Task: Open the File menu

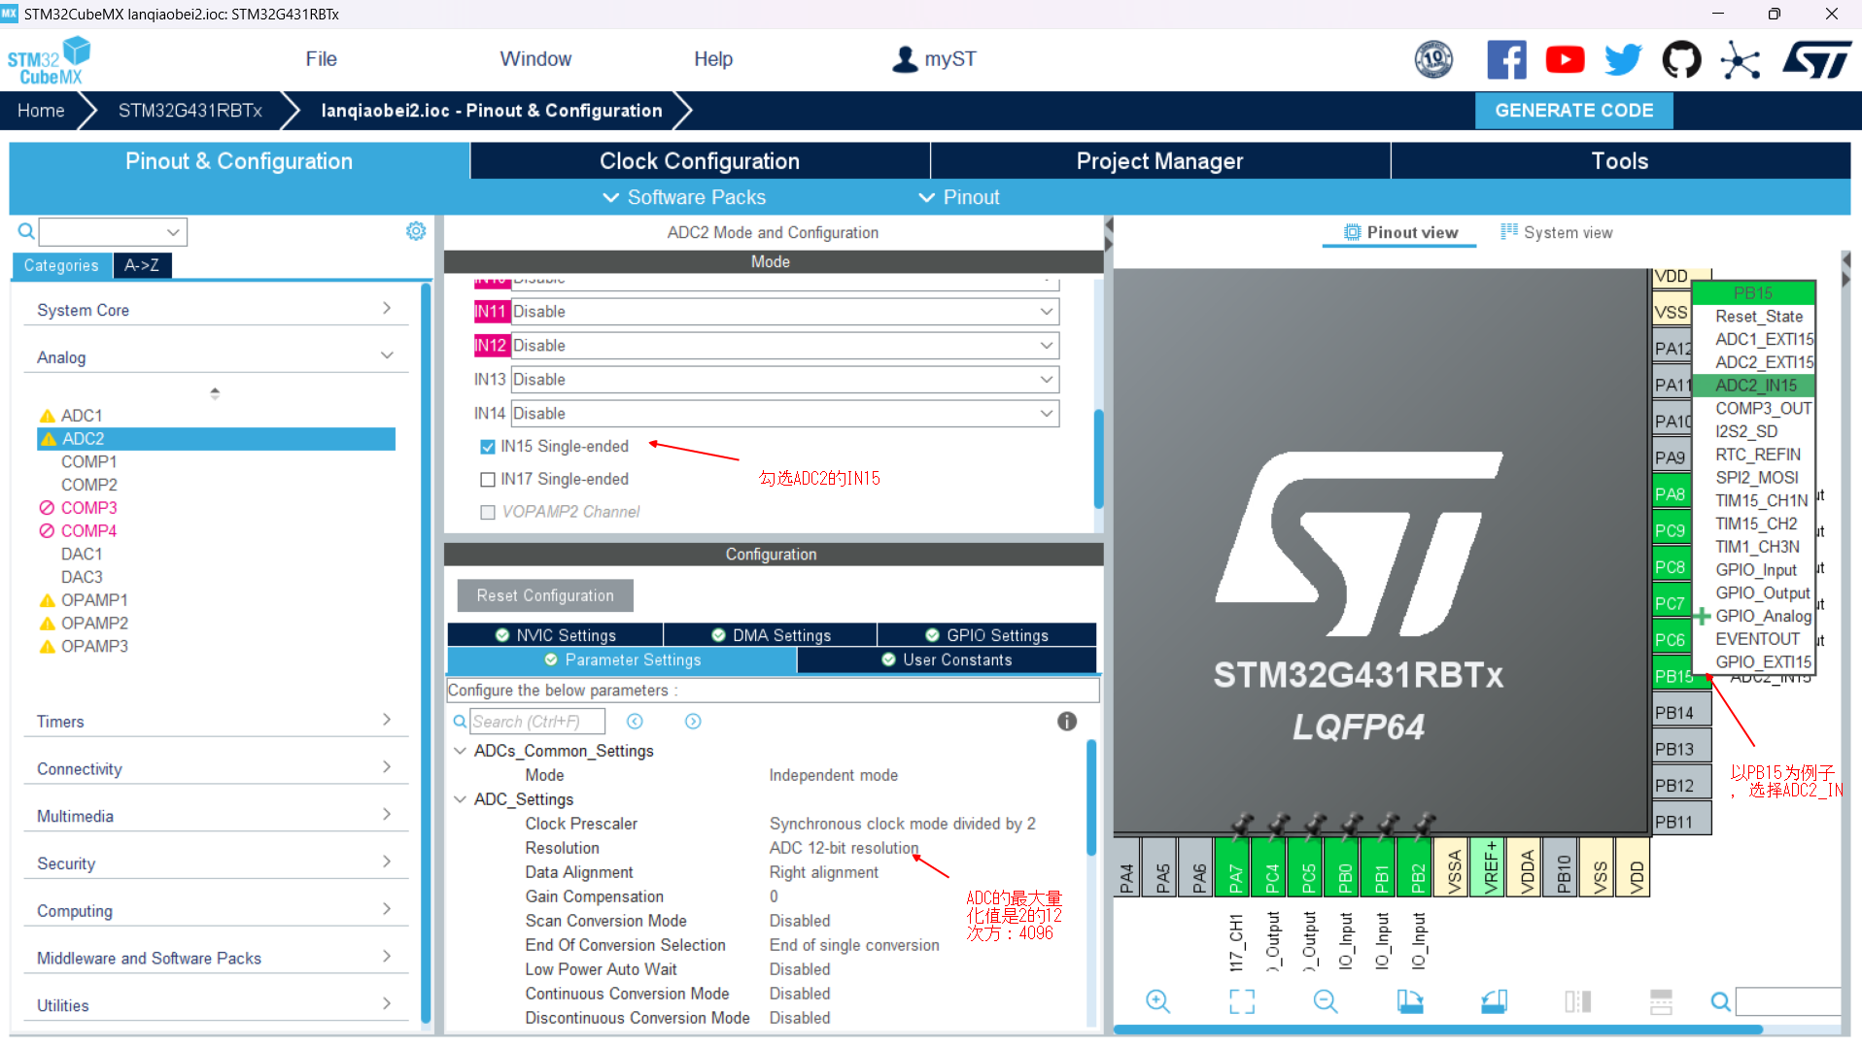Action: click(x=321, y=59)
